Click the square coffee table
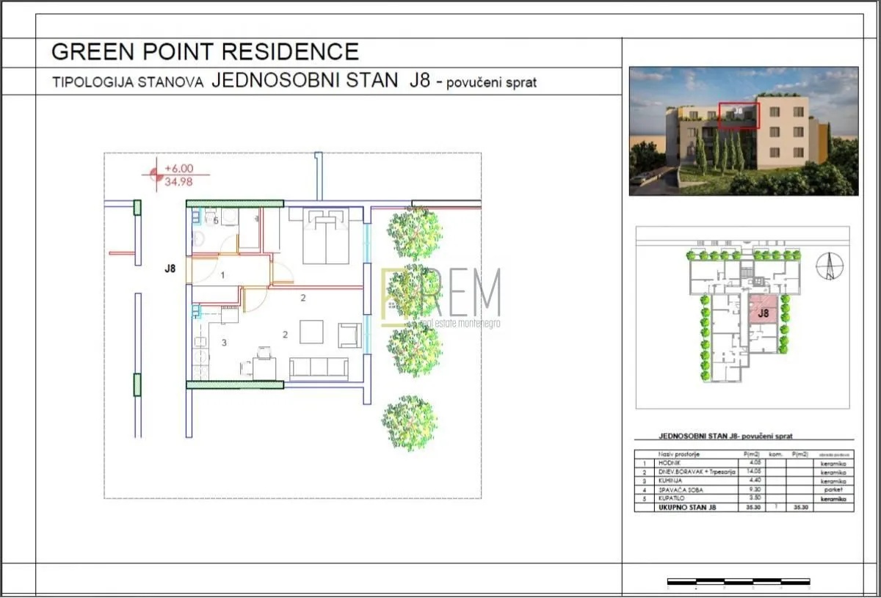 tap(312, 332)
